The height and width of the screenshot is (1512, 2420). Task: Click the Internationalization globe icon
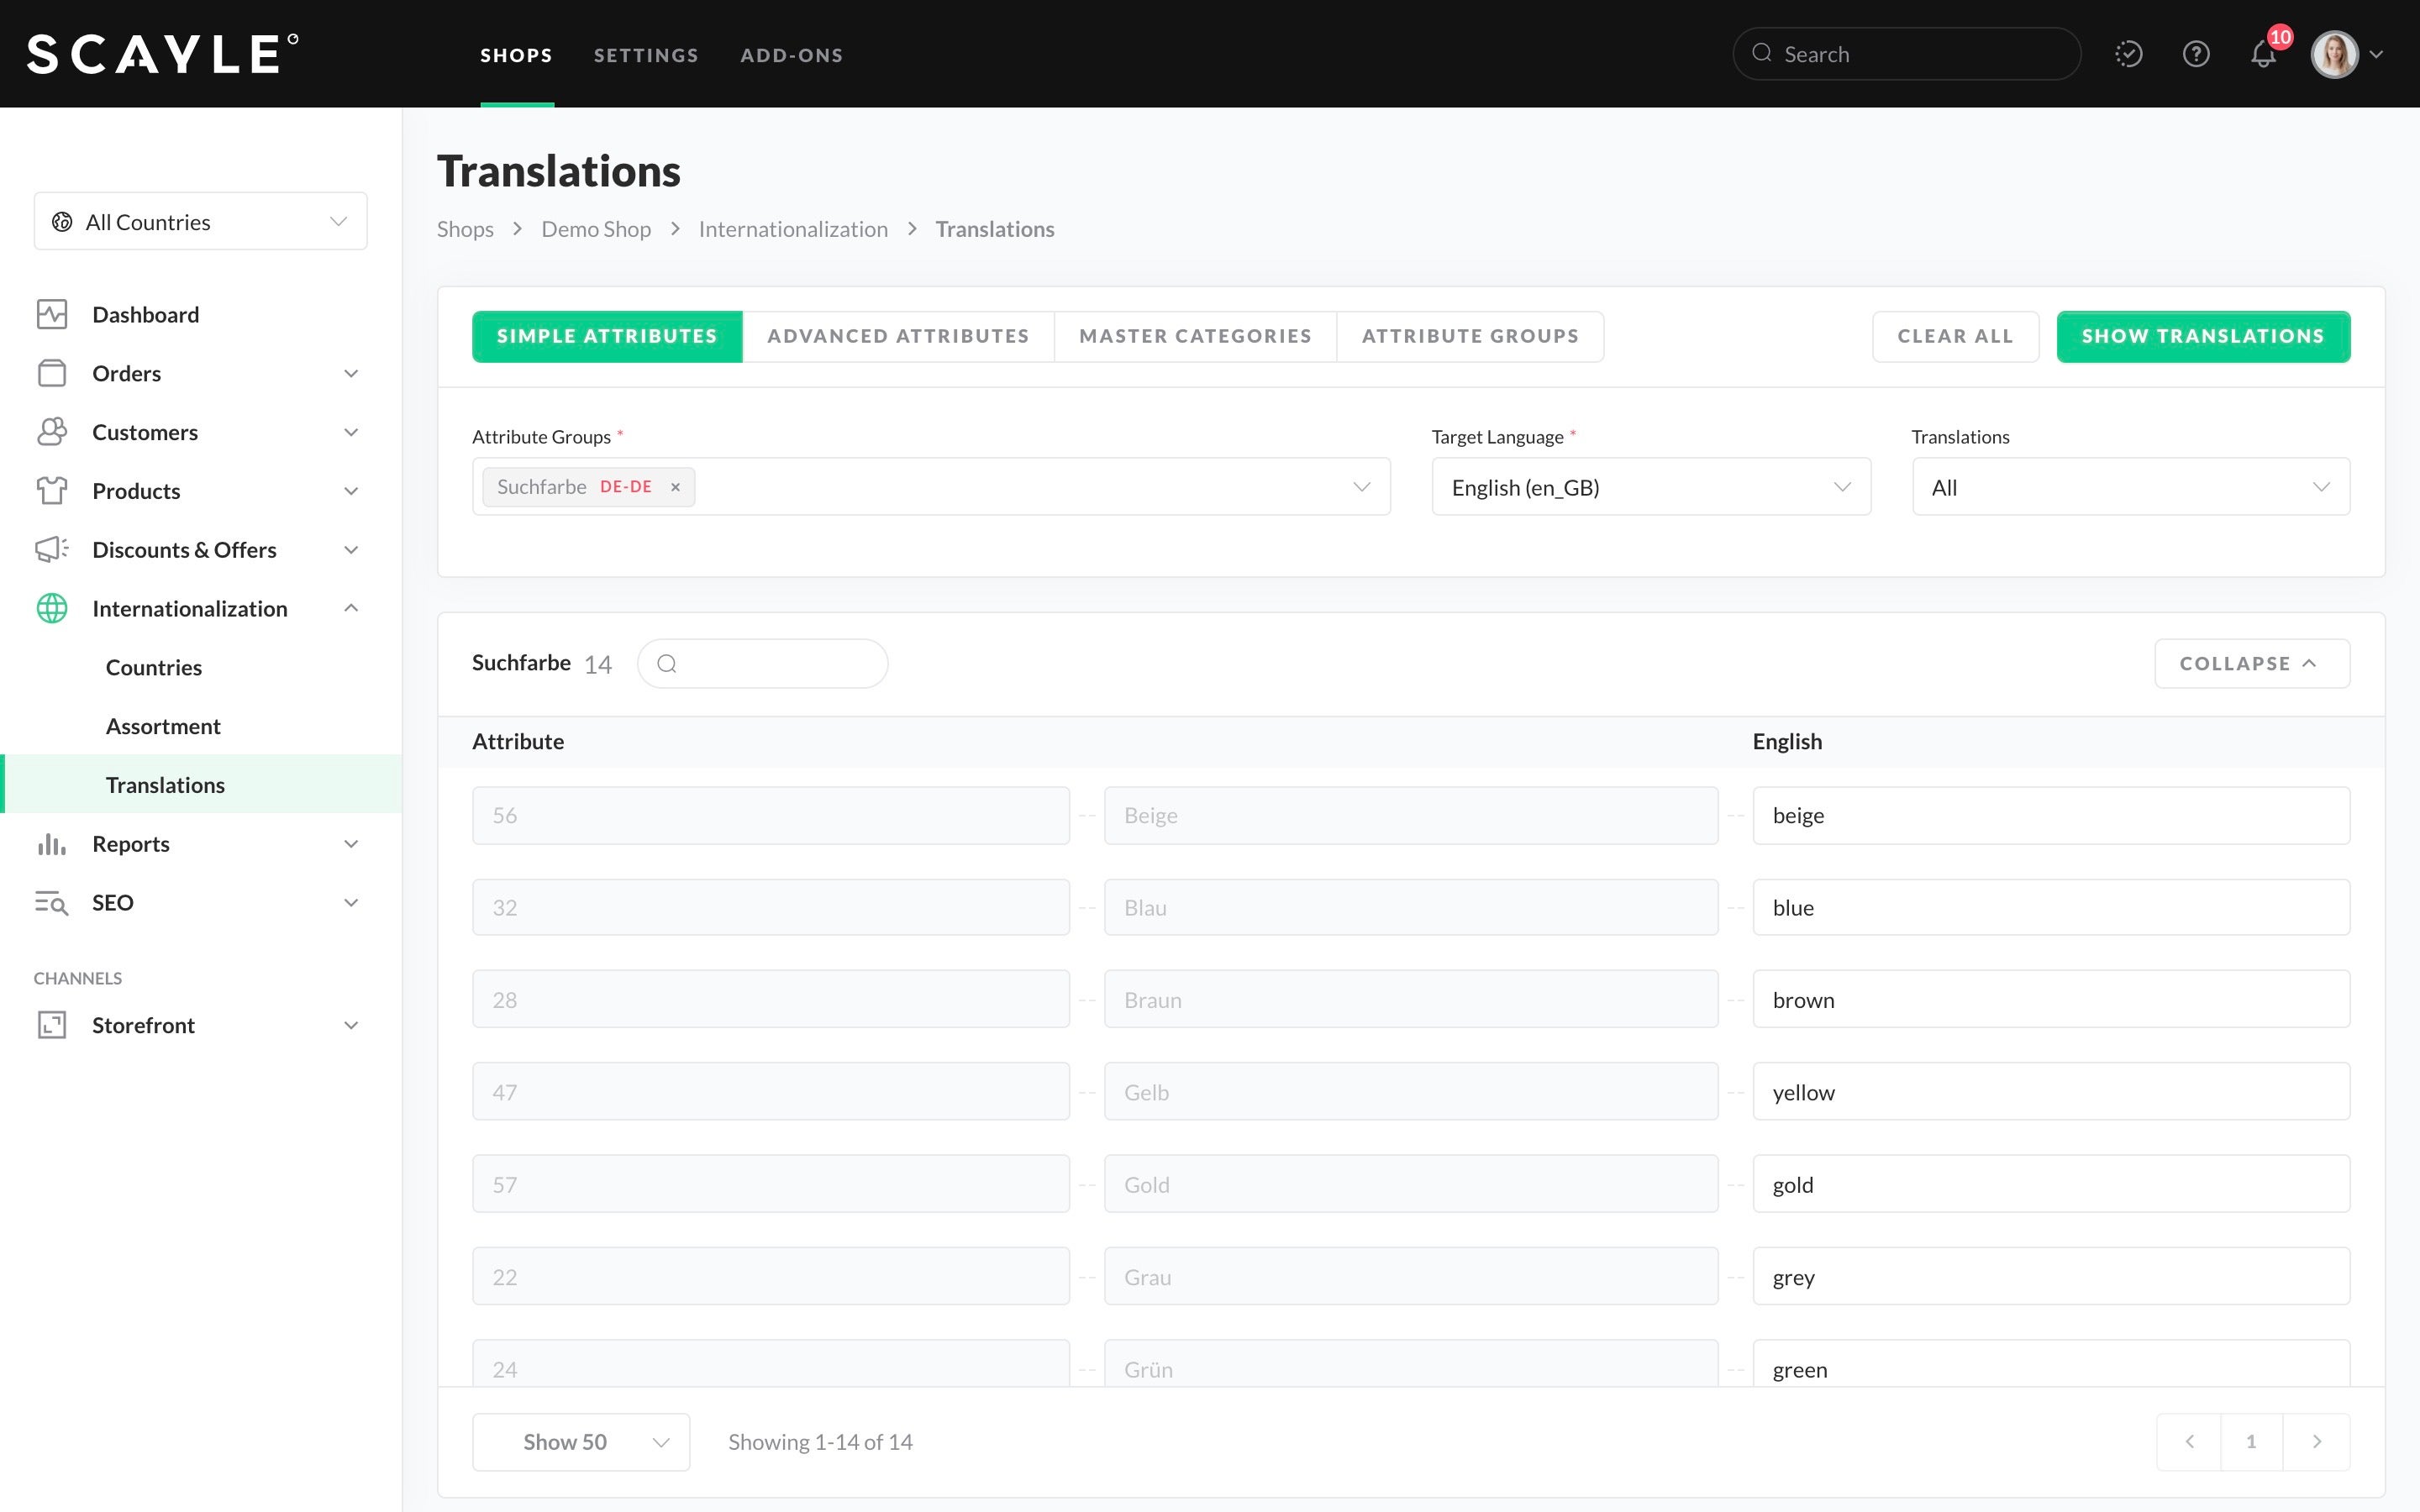click(x=52, y=608)
